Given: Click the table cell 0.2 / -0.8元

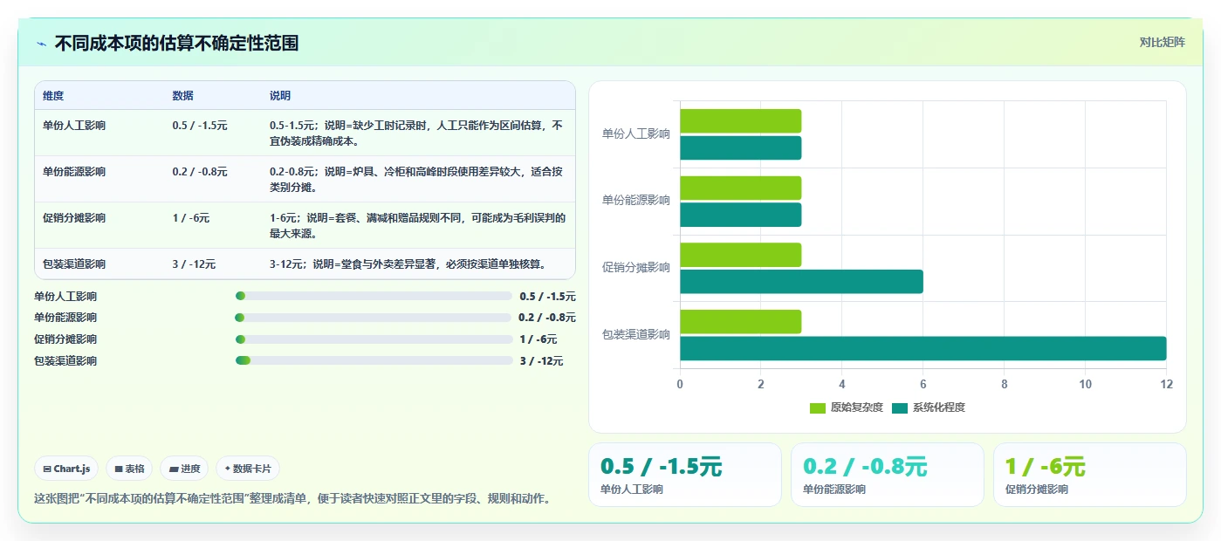Looking at the screenshot, I should [200, 172].
